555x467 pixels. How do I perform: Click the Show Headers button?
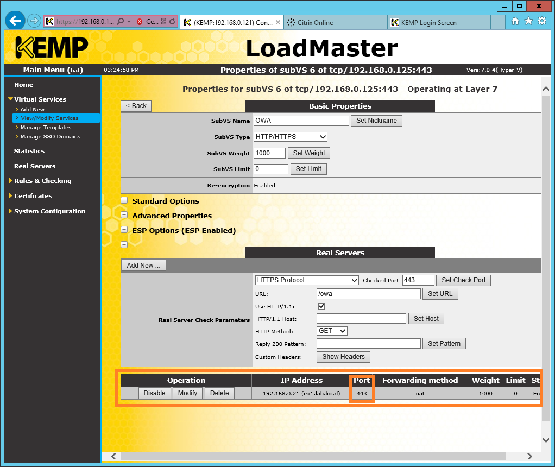tap(343, 357)
